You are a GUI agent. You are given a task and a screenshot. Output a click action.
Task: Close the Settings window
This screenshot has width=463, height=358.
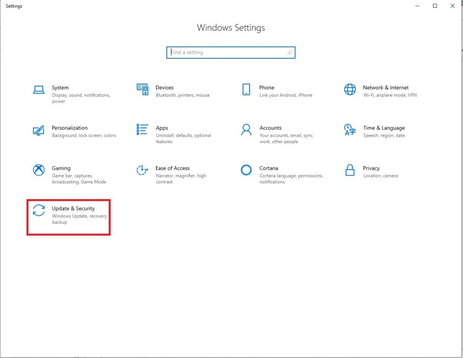(x=452, y=6)
